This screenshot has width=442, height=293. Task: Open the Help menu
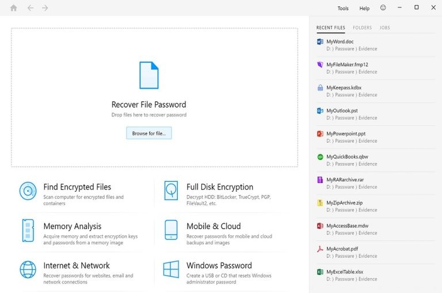pyautogui.click(x=364, y=9)
